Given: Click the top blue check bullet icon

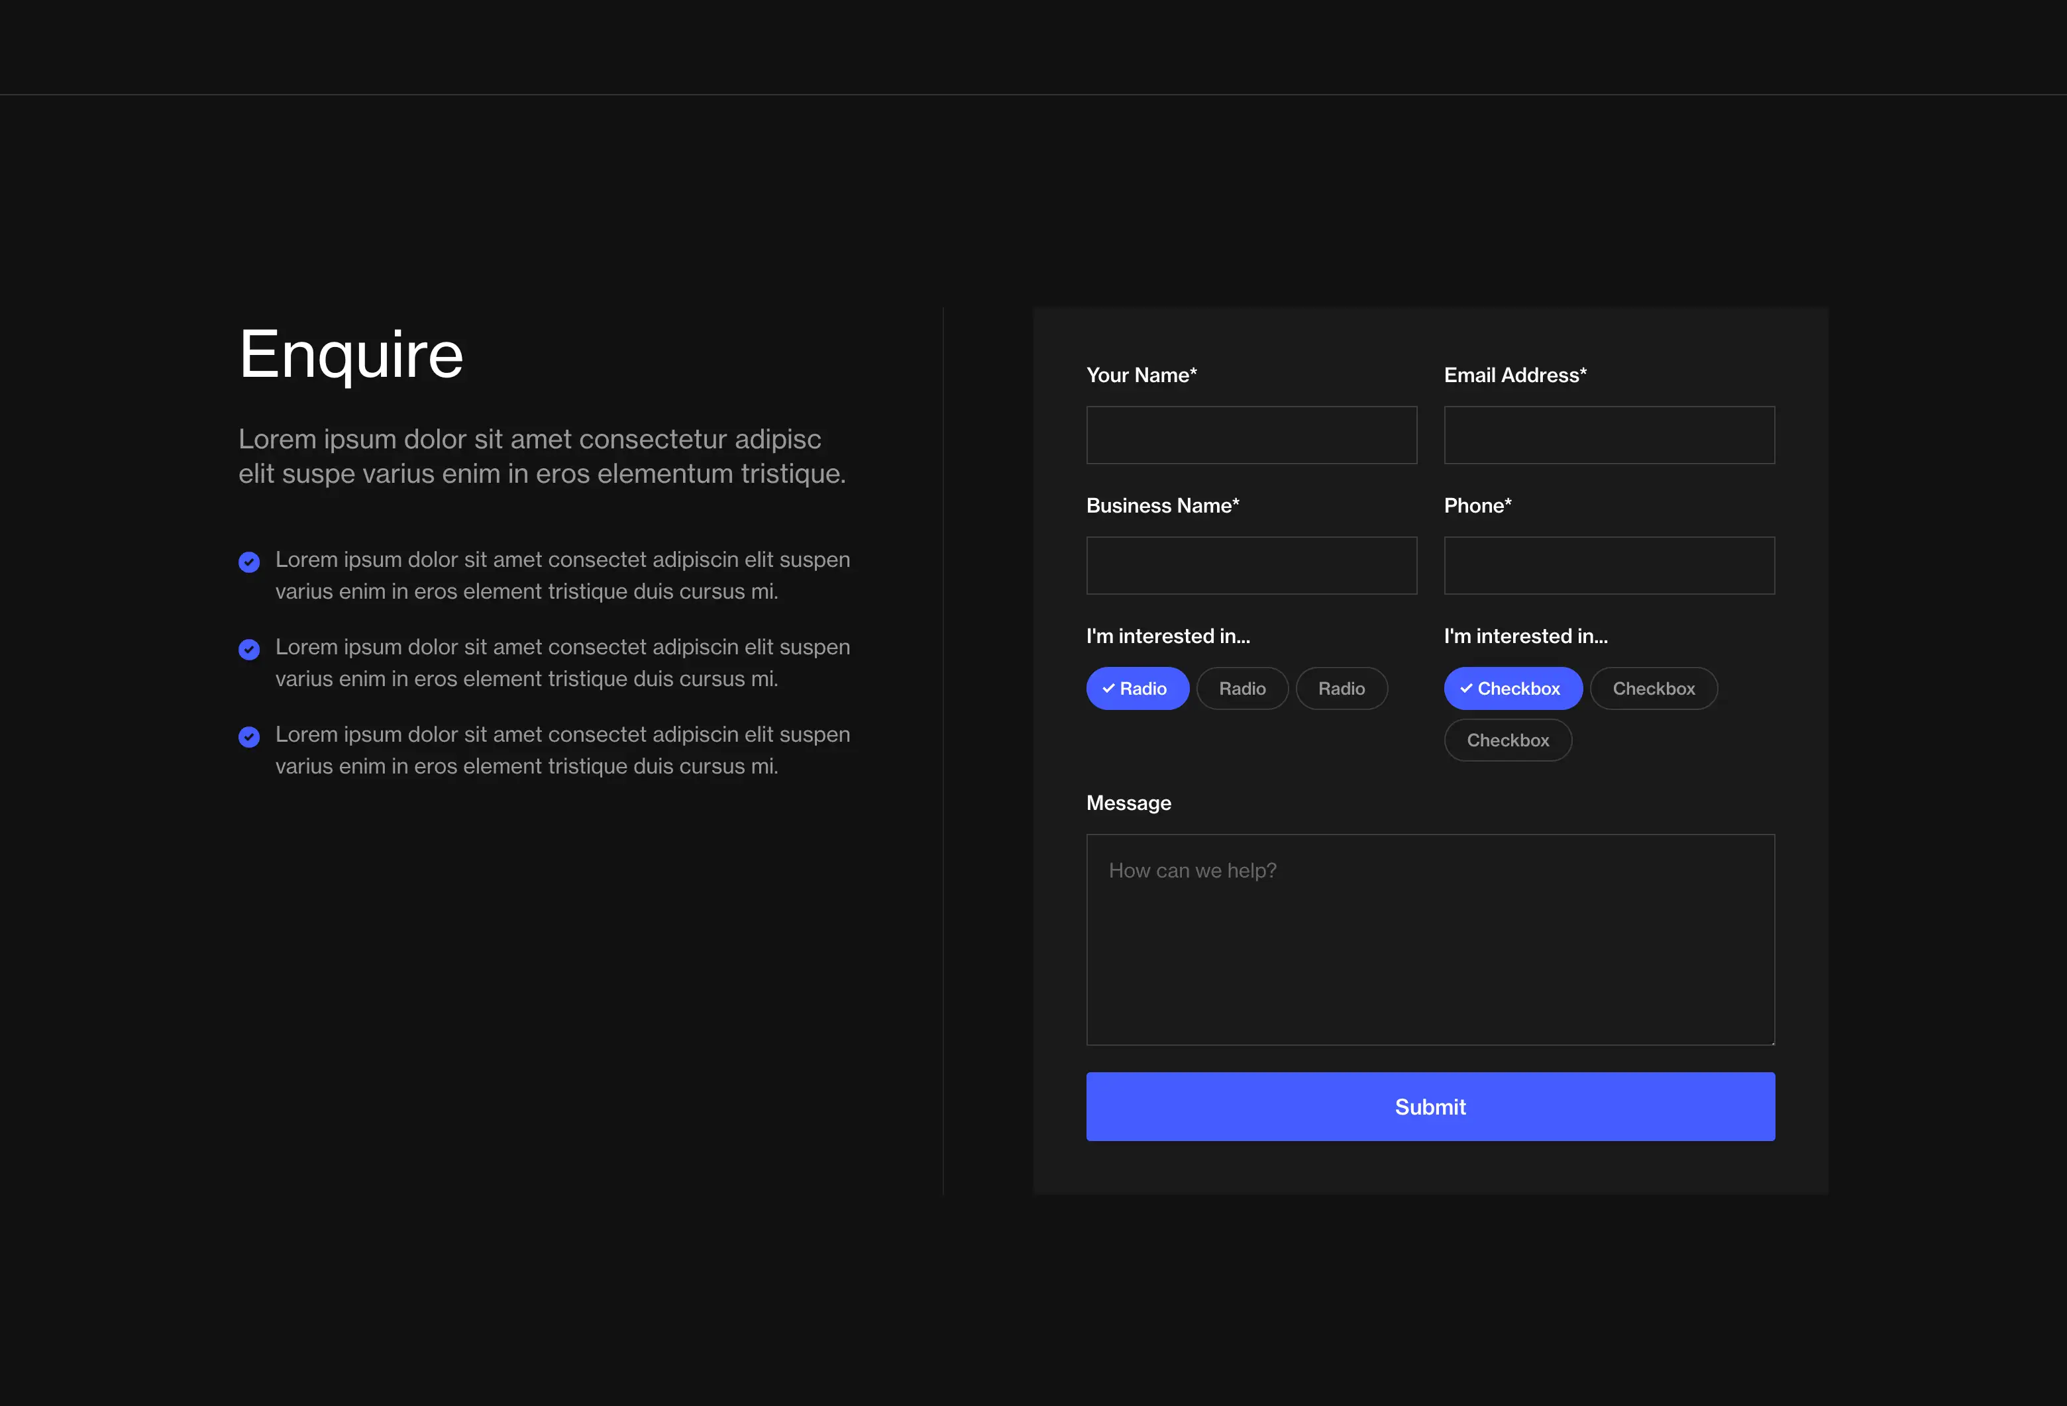Looking at the screenshot, I should [249, 562].
